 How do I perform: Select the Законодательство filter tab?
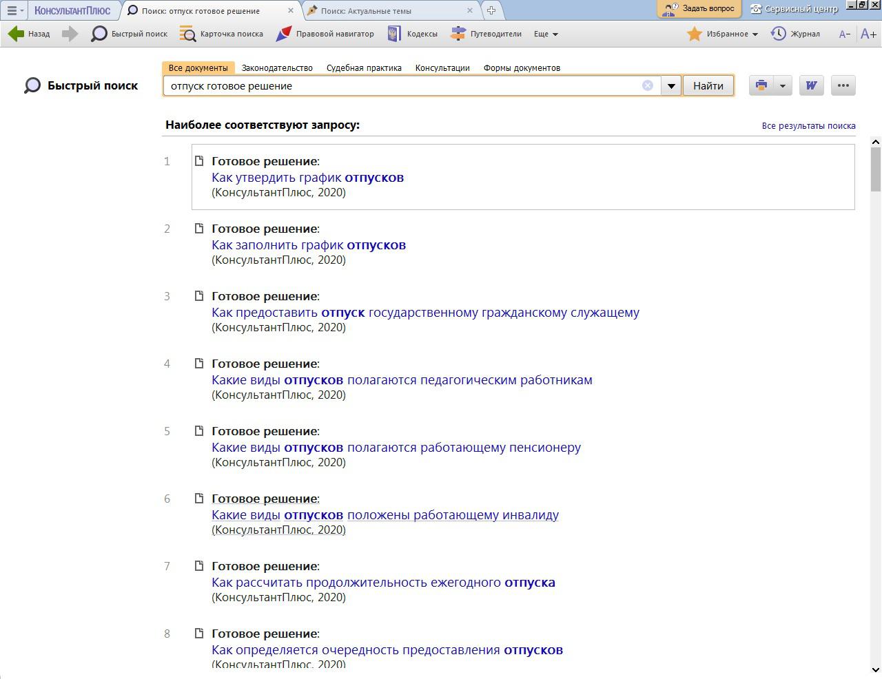click(x=277, y=67)
